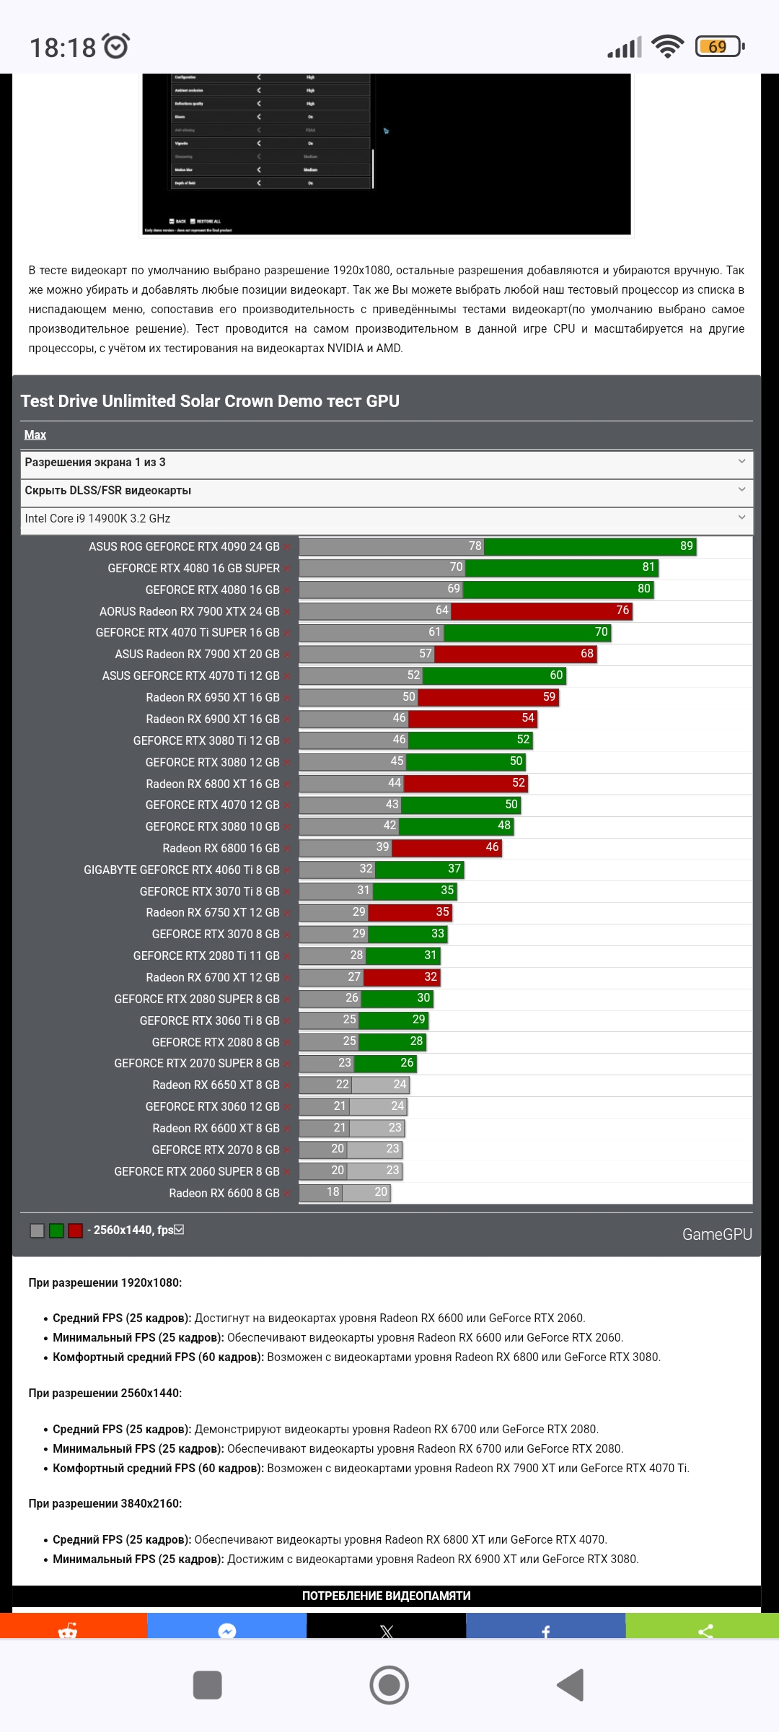Share via the Messenger icon

pyautogui.click(x=226, y=1627)
